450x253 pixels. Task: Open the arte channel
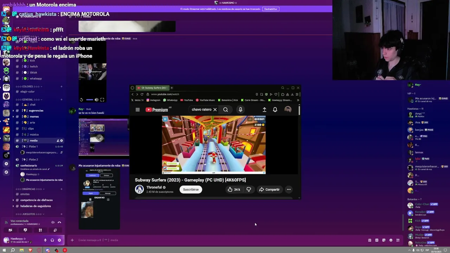coord(32,122)
